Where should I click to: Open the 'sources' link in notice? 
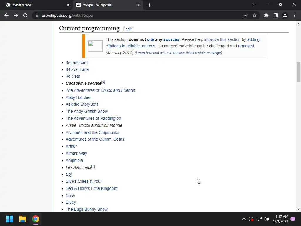coord(171,39)
